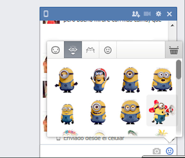Add friends to chat icon
Screen dimensions: 185x158
(136, 14)
